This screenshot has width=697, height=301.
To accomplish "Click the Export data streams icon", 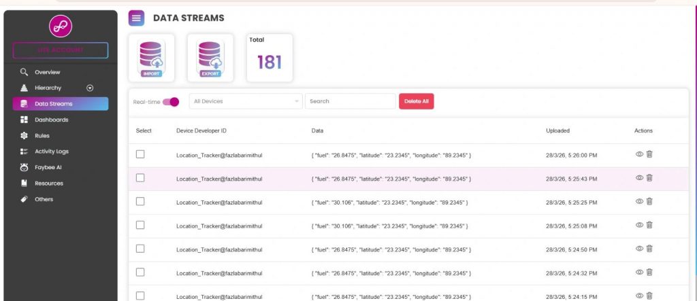I will pos(210,58).
